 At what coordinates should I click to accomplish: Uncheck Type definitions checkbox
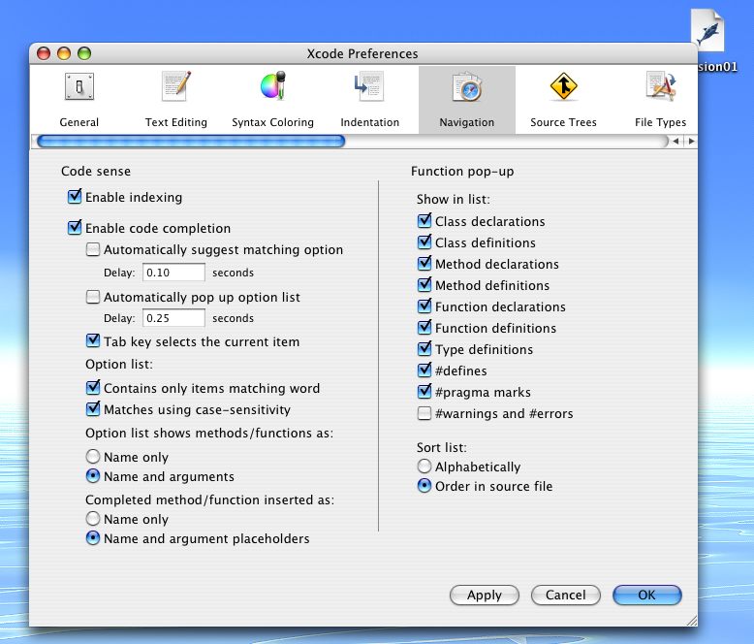coord(424,349)
